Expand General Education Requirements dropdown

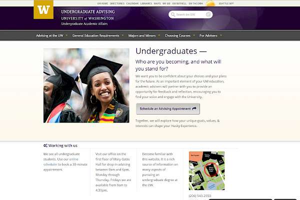[97, 35]
